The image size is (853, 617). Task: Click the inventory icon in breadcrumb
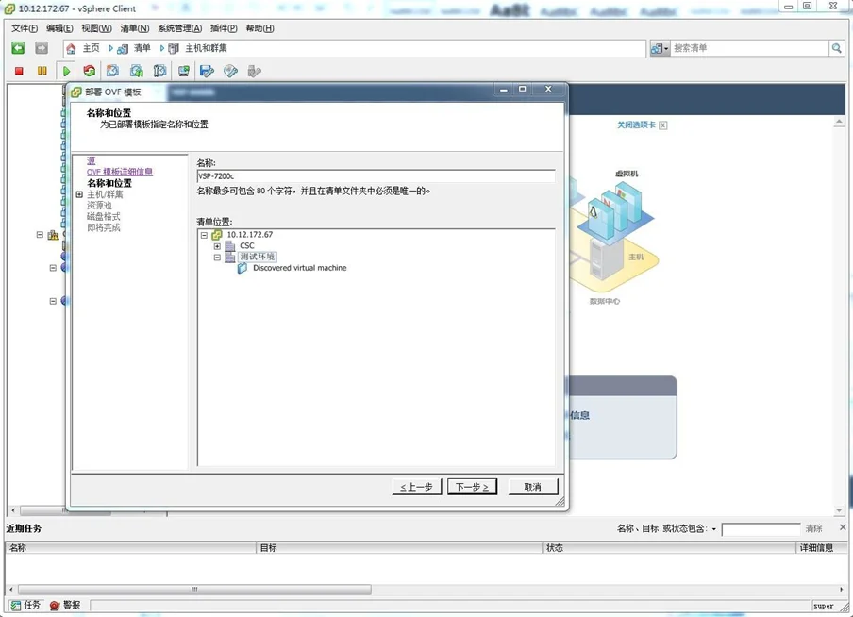(x=123, y=49)
